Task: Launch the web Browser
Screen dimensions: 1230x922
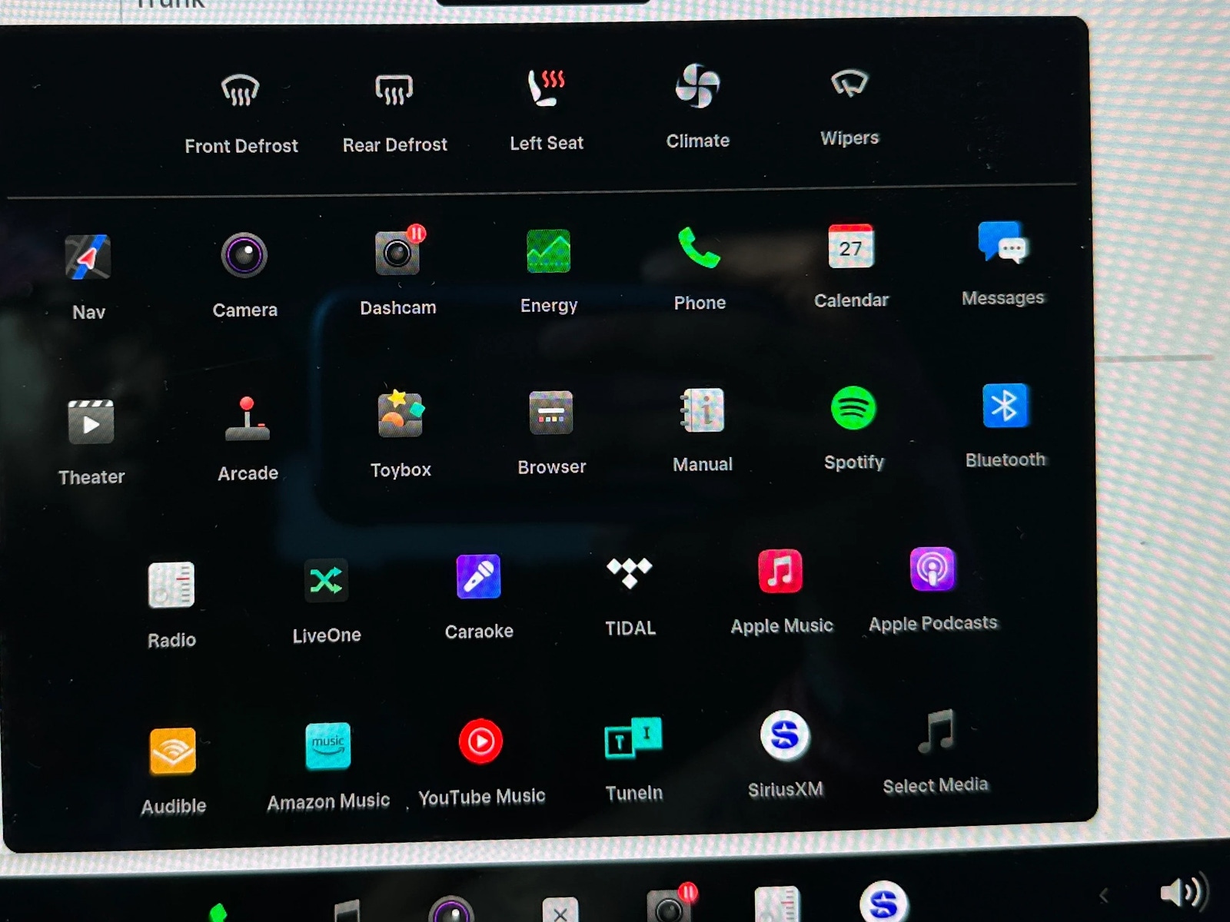Action: click(x=551, y=413)
